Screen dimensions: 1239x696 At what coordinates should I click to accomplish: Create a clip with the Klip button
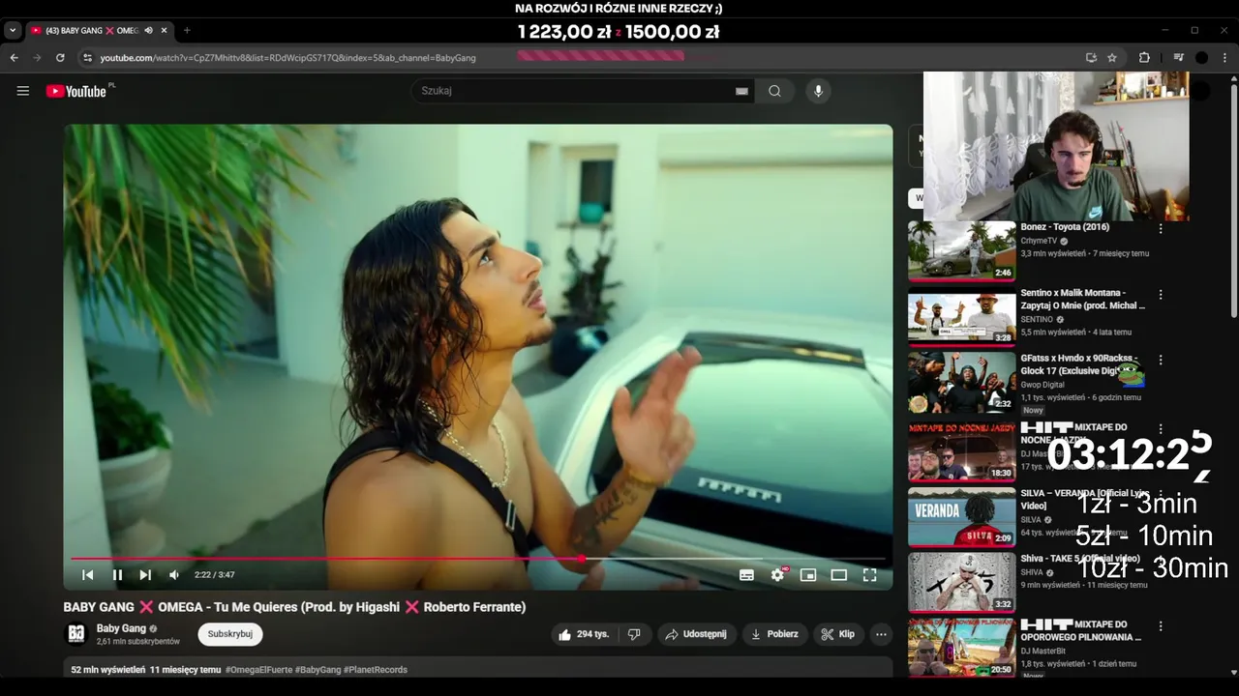[x=838, y=634]
